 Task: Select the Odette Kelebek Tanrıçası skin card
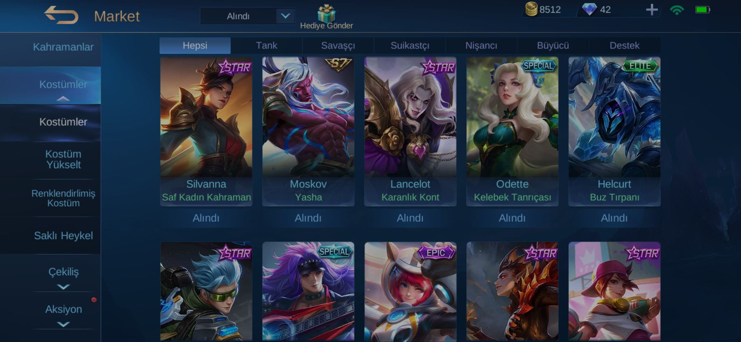[512, 131]
